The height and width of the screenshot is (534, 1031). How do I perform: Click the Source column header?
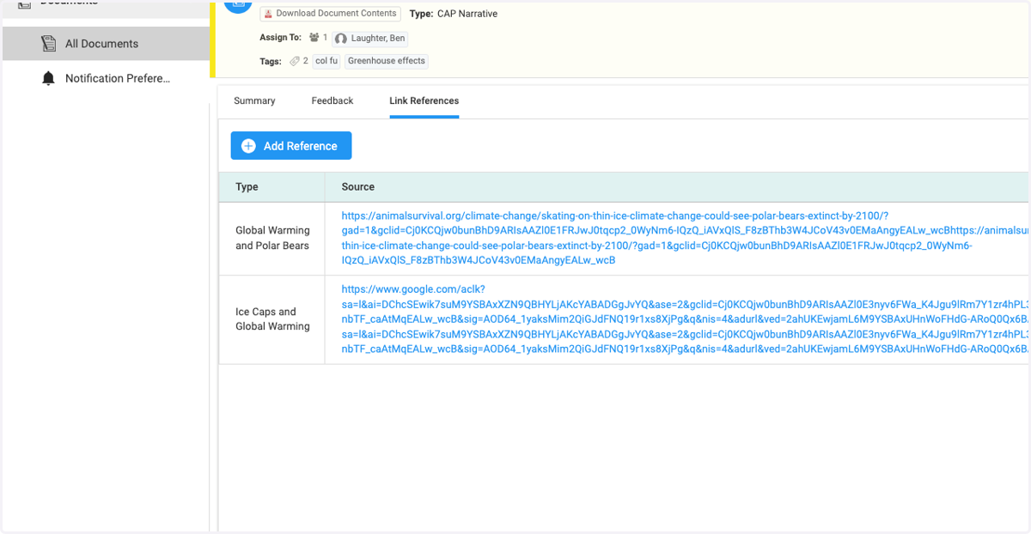[358, 186]
